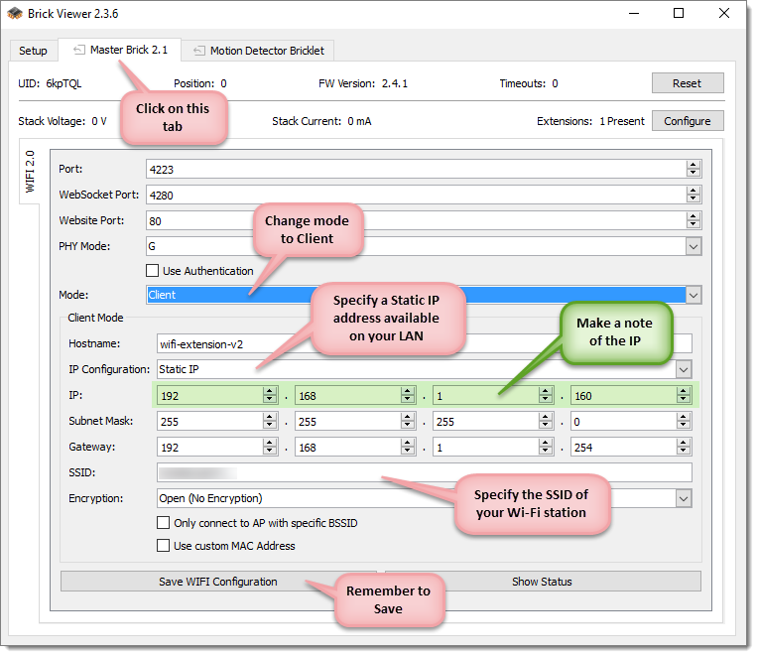
Task: Click the FW Version 2.4.1 text
Action: [x=363, y=83]
